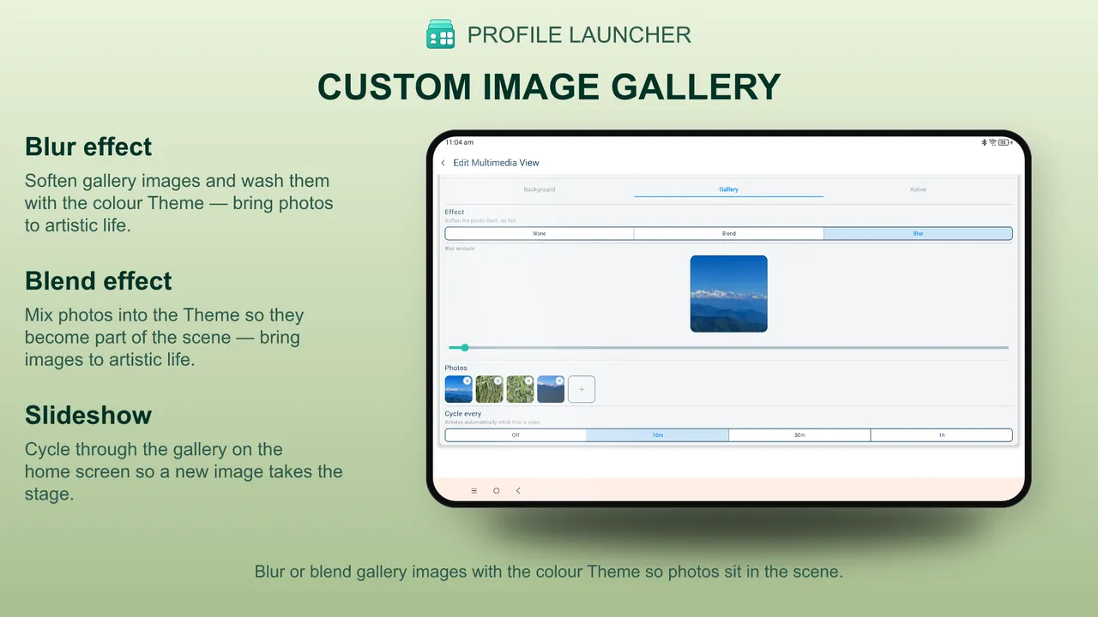The width and height of the screenshot is (1098, 617).
Task: Tap the battery status bar icon
Action: 1003,142
